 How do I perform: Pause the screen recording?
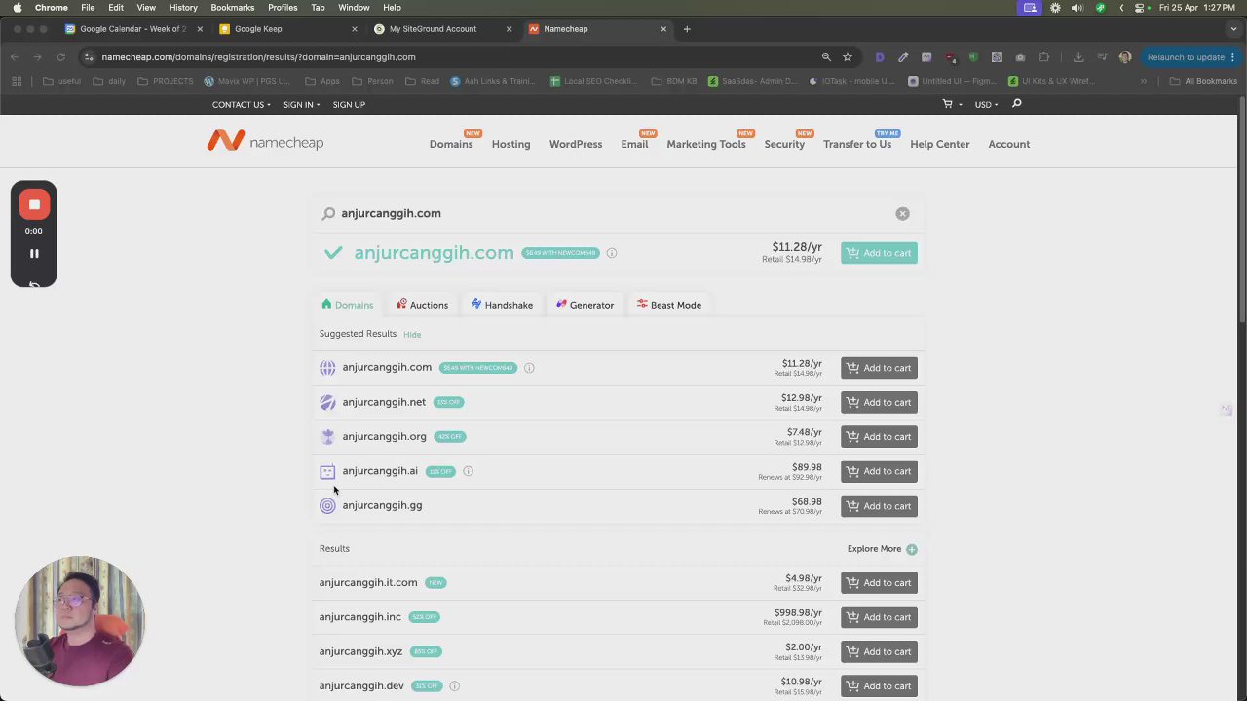(34, 253)
